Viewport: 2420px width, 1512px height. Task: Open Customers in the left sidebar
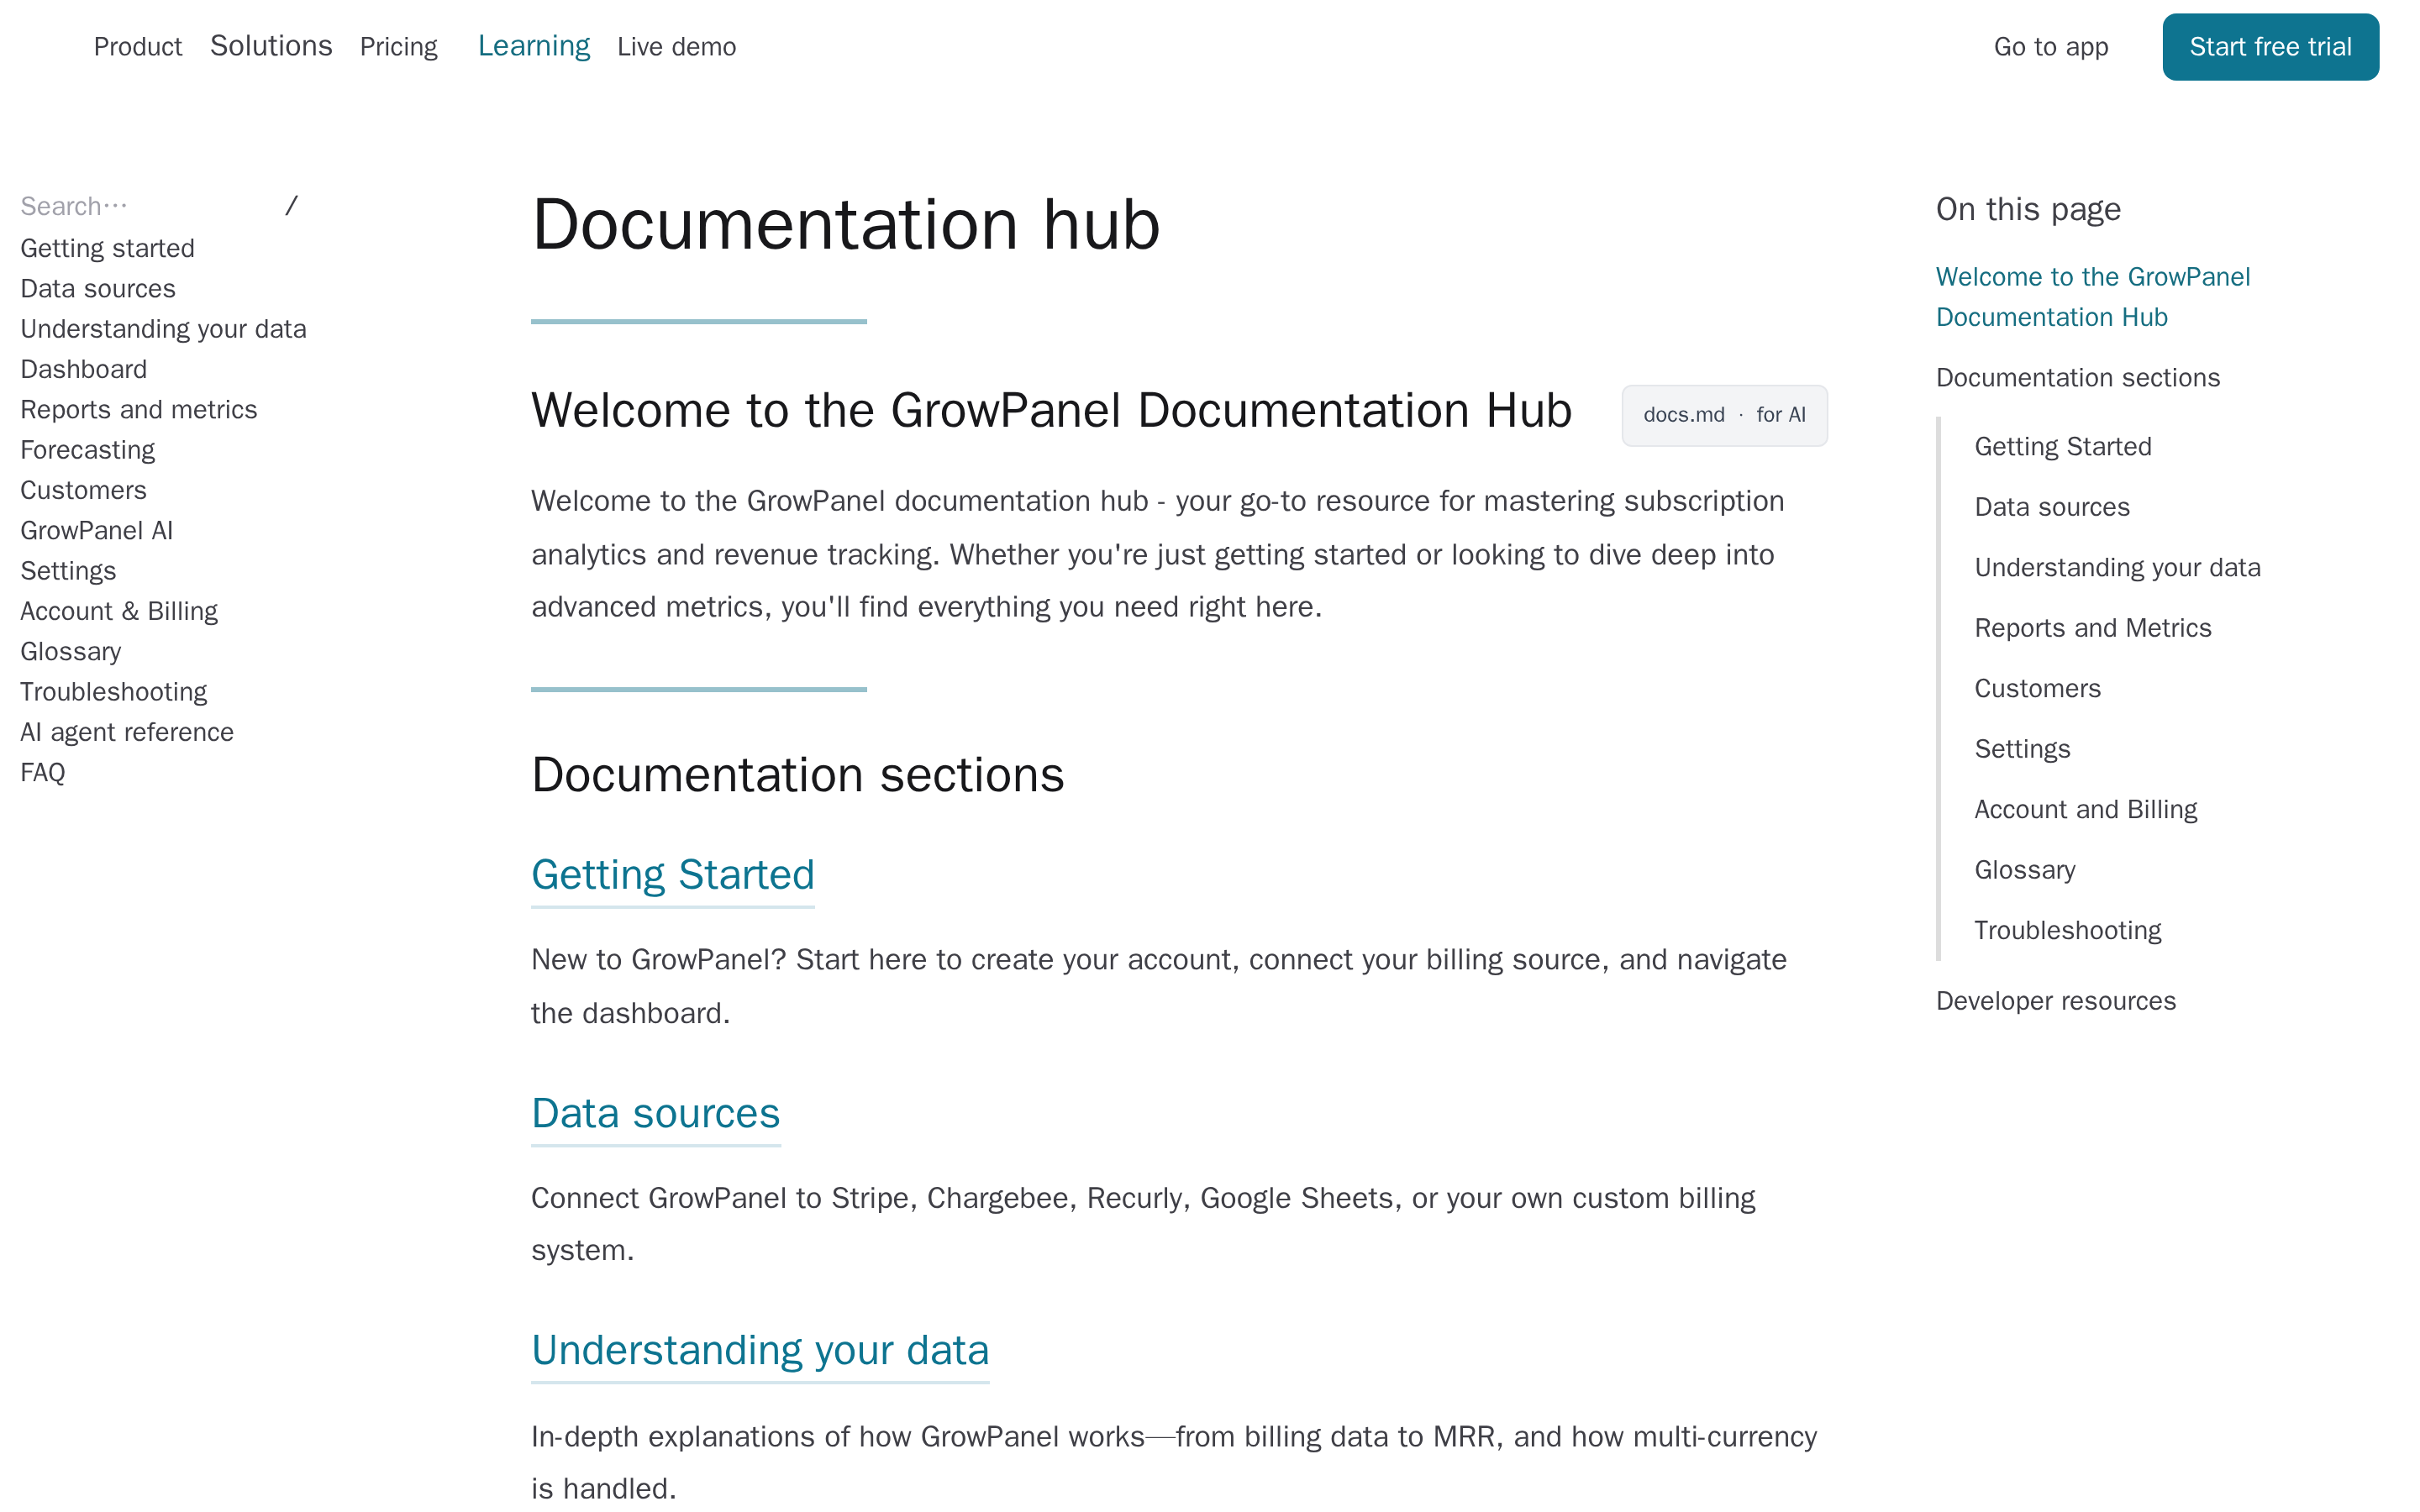tap(84, 490)
